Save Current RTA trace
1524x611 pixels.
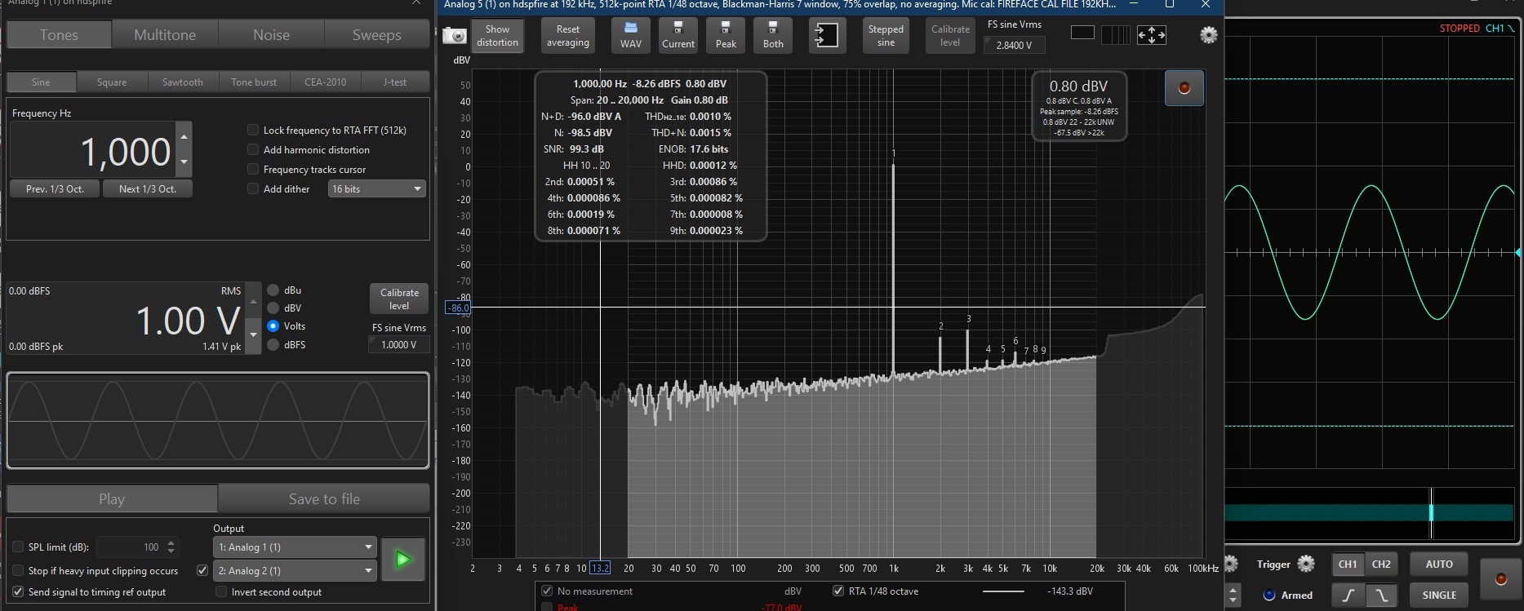click(678, 36)
